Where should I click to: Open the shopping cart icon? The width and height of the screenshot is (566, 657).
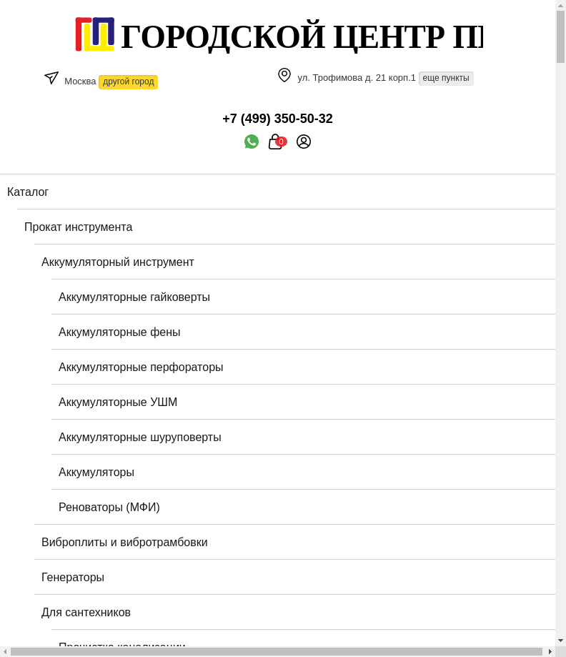(277, 142)
